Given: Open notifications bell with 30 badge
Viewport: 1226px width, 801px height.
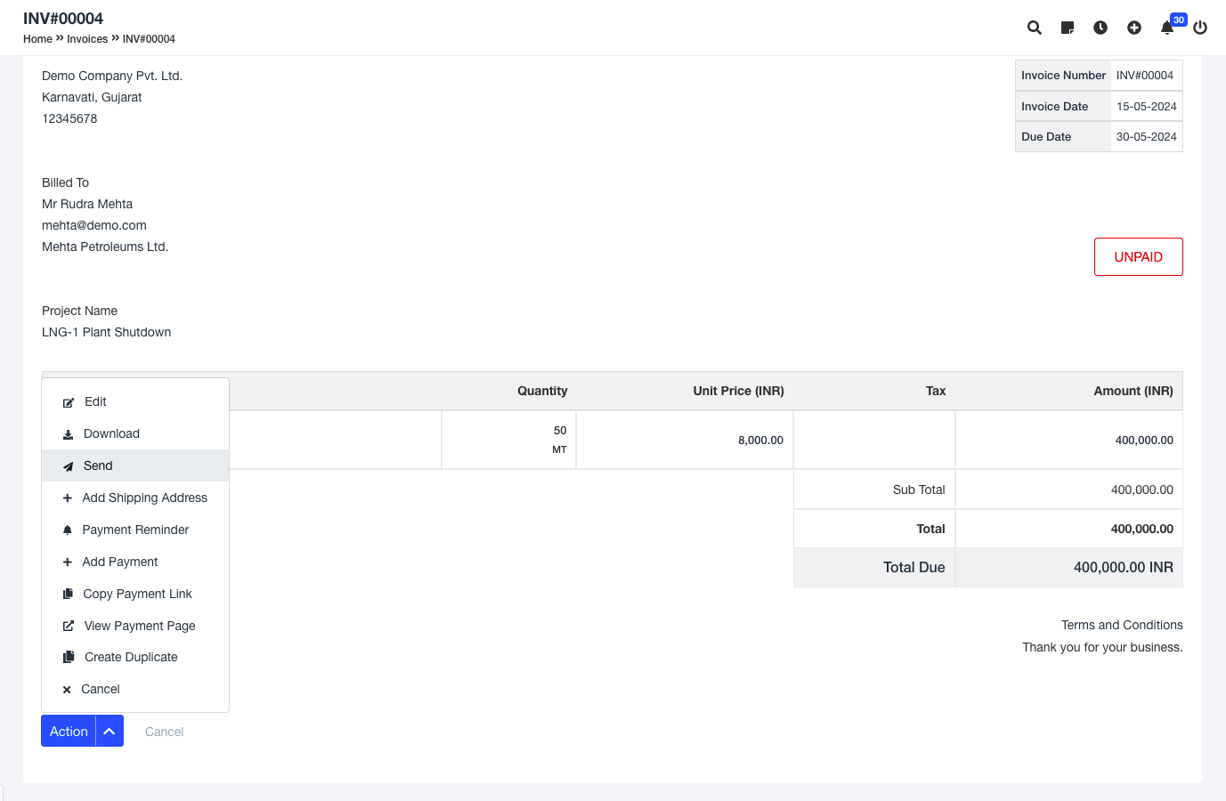Looking at the screenshot, I should click(1167, 28).
